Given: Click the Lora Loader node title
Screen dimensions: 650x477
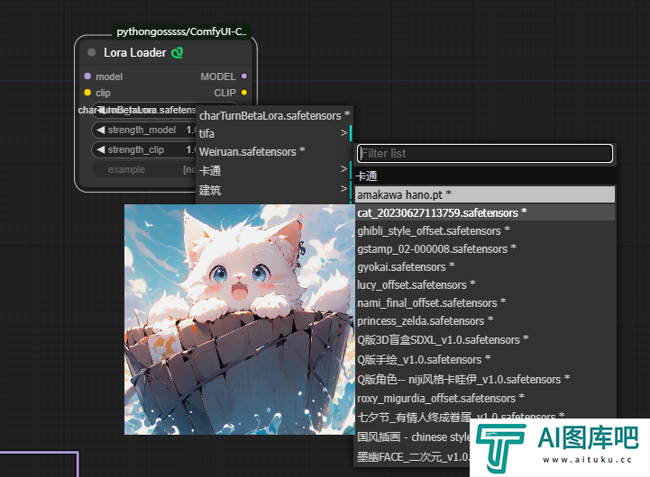Looking at the screenshot, I should point(134,52).
